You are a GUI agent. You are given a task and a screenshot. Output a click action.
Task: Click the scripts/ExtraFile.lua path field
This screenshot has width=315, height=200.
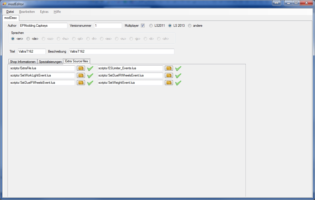[42, 68]
